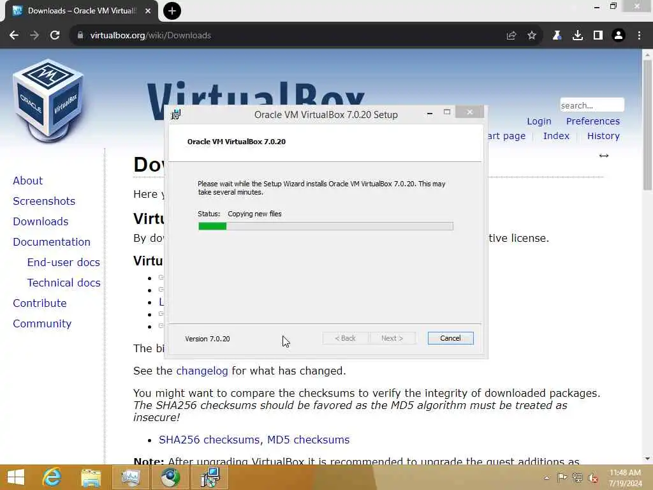
Task: Minimize the VirtualBox Setup dialog
Action: tap(430, 113)
